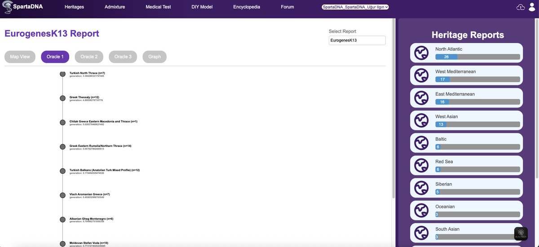539x247 pixels.
Task: Click the West Mediterranean progress bar showing 17
Action: pyautogui.click(x=477, y=79)
